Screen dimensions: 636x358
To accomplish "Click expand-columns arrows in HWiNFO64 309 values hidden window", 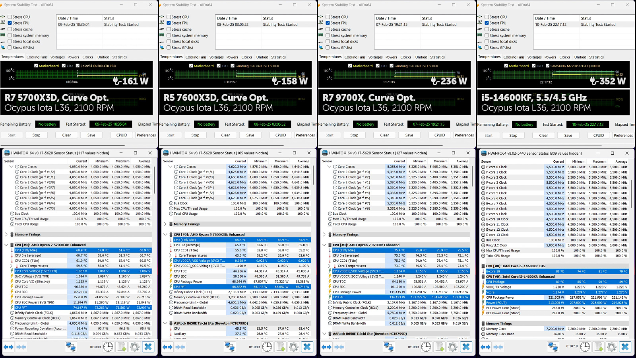I will pos(485,347).
